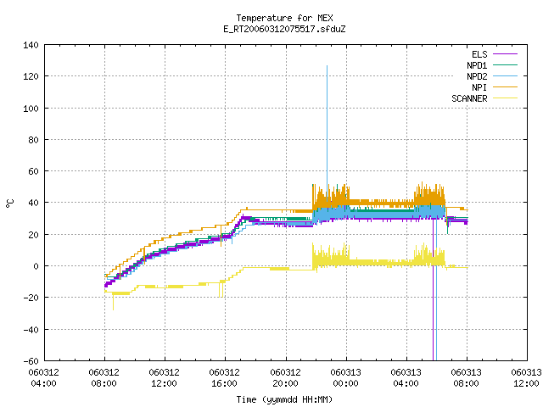Viewport: 543px width, 407px height.
Task: Click the y-axis label -60
Action: point(31,361)
